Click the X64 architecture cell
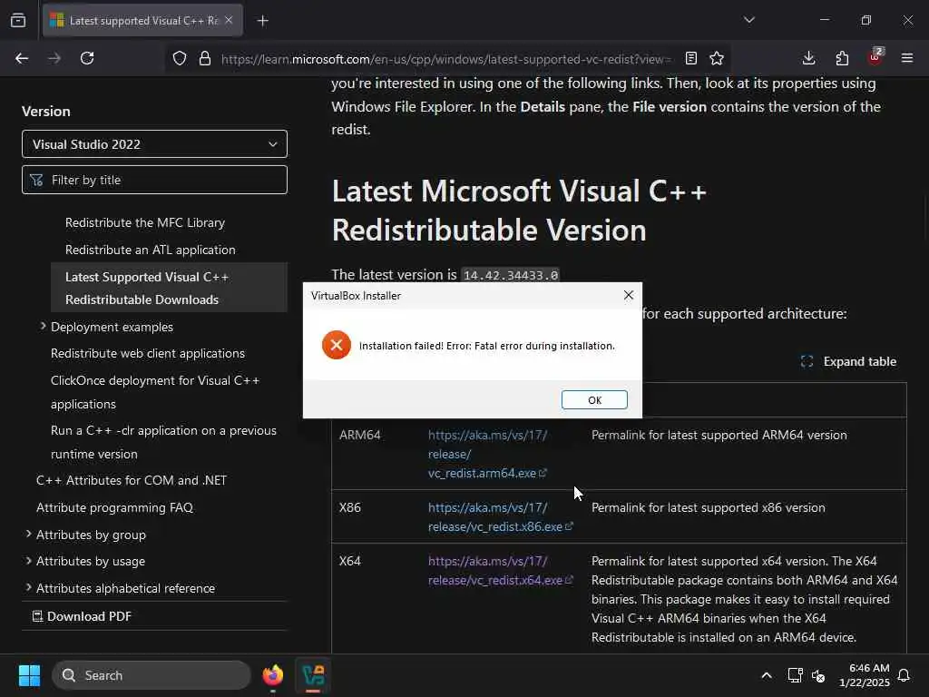 click(x=349, y=561)
